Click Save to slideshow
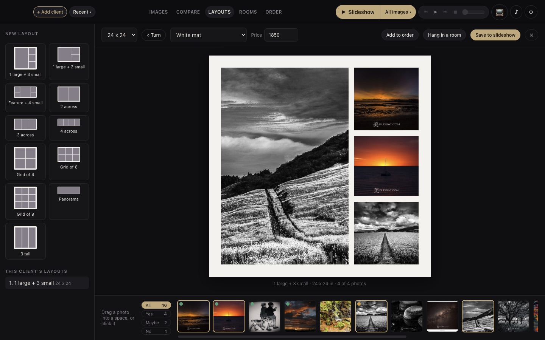Image resolution: width=545 pixels, height=340 pixels. (x=495, y=35)
